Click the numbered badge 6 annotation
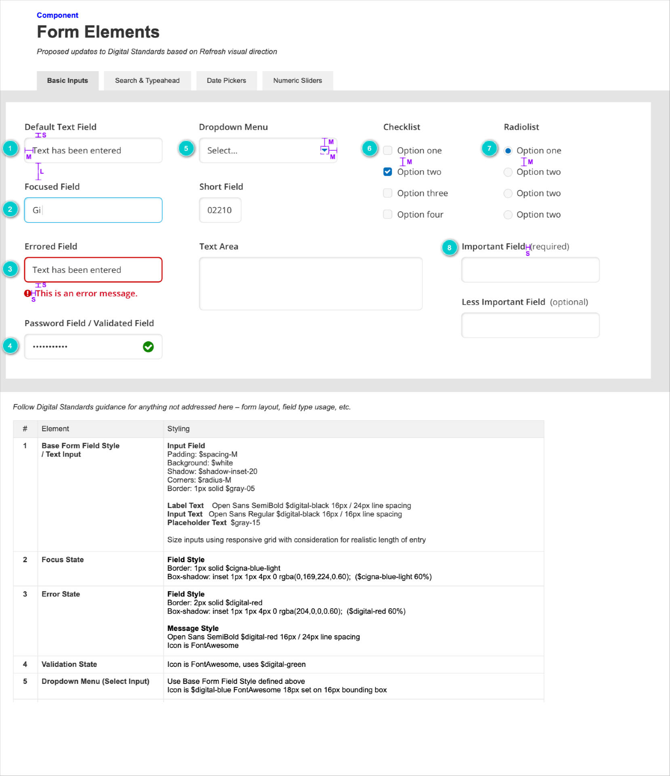 370,149
